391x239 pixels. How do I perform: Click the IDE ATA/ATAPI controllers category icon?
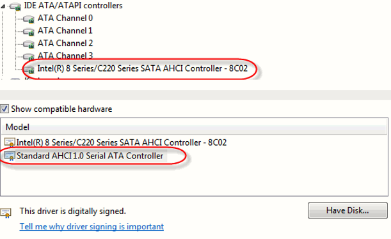[15, 6]
